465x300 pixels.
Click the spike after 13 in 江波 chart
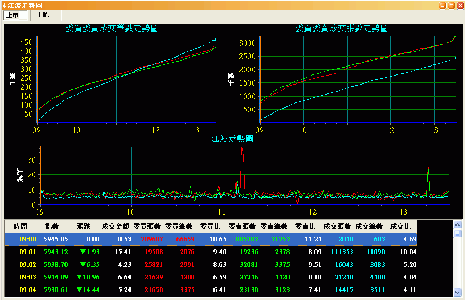click(428, 181)
